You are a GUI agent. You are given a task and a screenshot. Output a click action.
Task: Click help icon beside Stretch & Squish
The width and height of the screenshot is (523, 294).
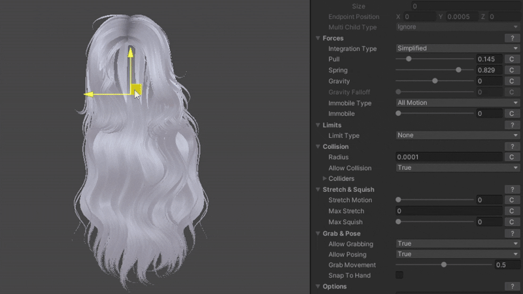pyautogui.click(x=513, y=189)
